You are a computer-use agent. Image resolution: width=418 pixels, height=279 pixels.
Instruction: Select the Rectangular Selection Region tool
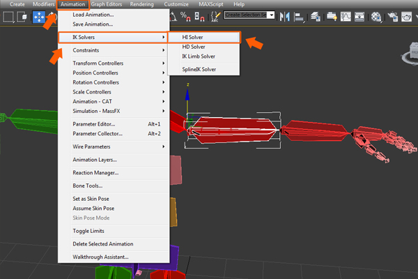coord(8,17)
